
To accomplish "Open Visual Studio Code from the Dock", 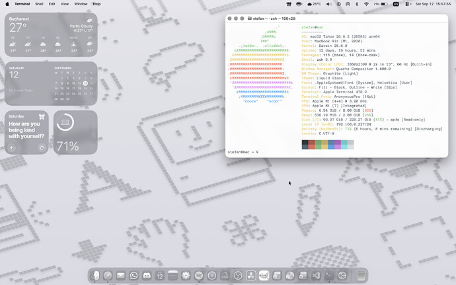I will (316, 275).
